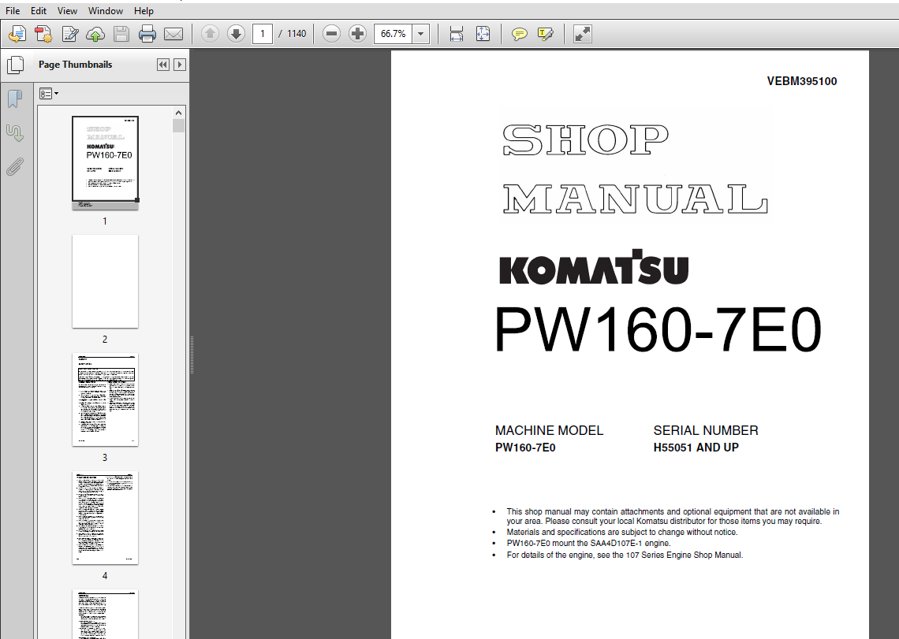899x639 pixels.
Task: Open the Edit menu
Action: (39, 11)
